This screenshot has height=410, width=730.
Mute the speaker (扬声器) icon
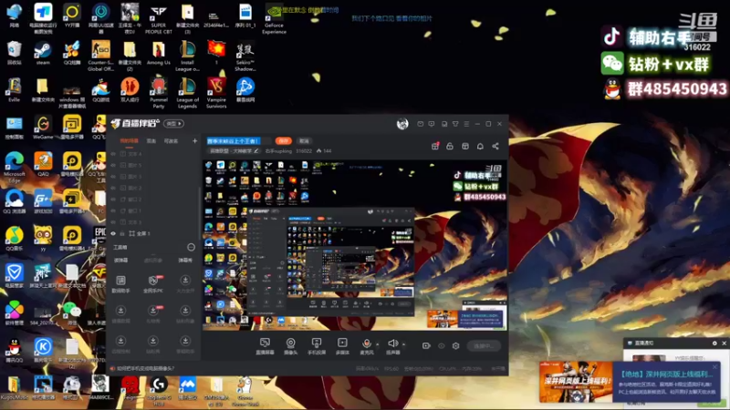[x=393, y=343]
